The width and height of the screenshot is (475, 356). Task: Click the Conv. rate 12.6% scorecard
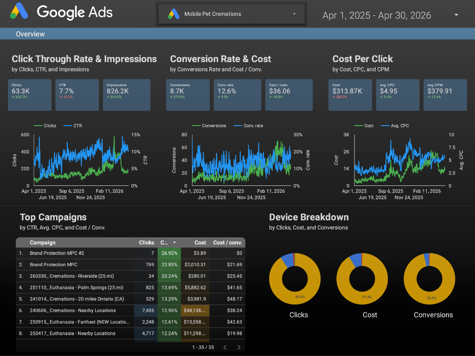click(237, 95)
